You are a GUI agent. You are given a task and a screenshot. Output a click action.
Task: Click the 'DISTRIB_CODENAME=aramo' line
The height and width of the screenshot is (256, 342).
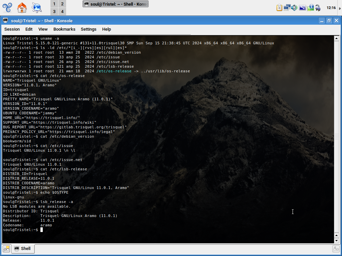(29, 183)
